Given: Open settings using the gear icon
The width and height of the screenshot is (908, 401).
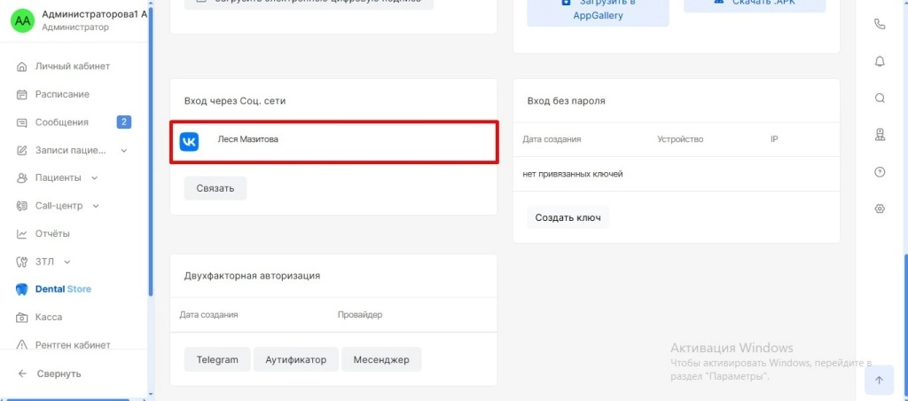Looking at the screenshot, I should [880, 209].
